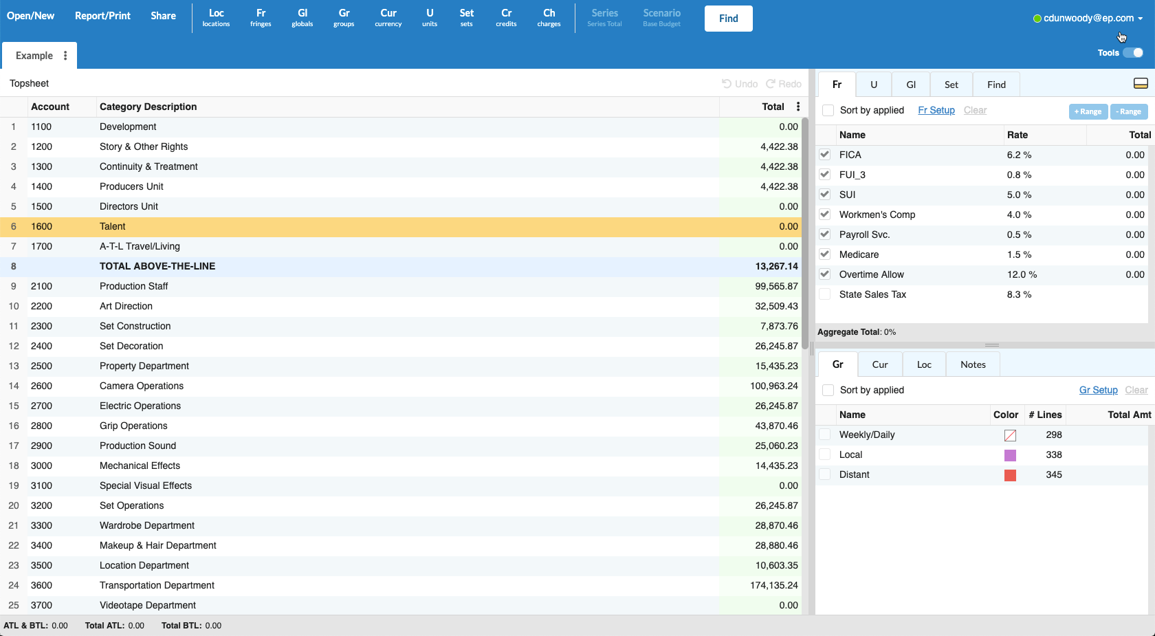Open the Total column options menu
Viewport: 1155px width, 636px height.
pos(798,107)
